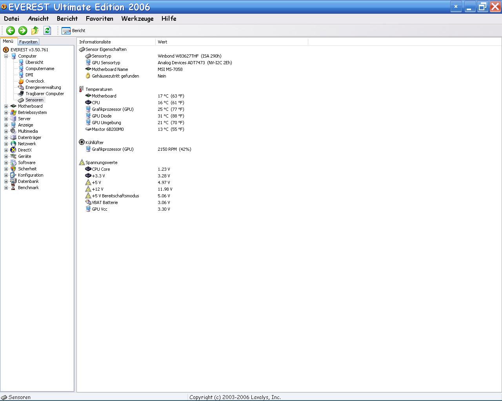Click the Sicherheit shield icon
This screenshot has width=502, height=401.
(x=13, y=169)
